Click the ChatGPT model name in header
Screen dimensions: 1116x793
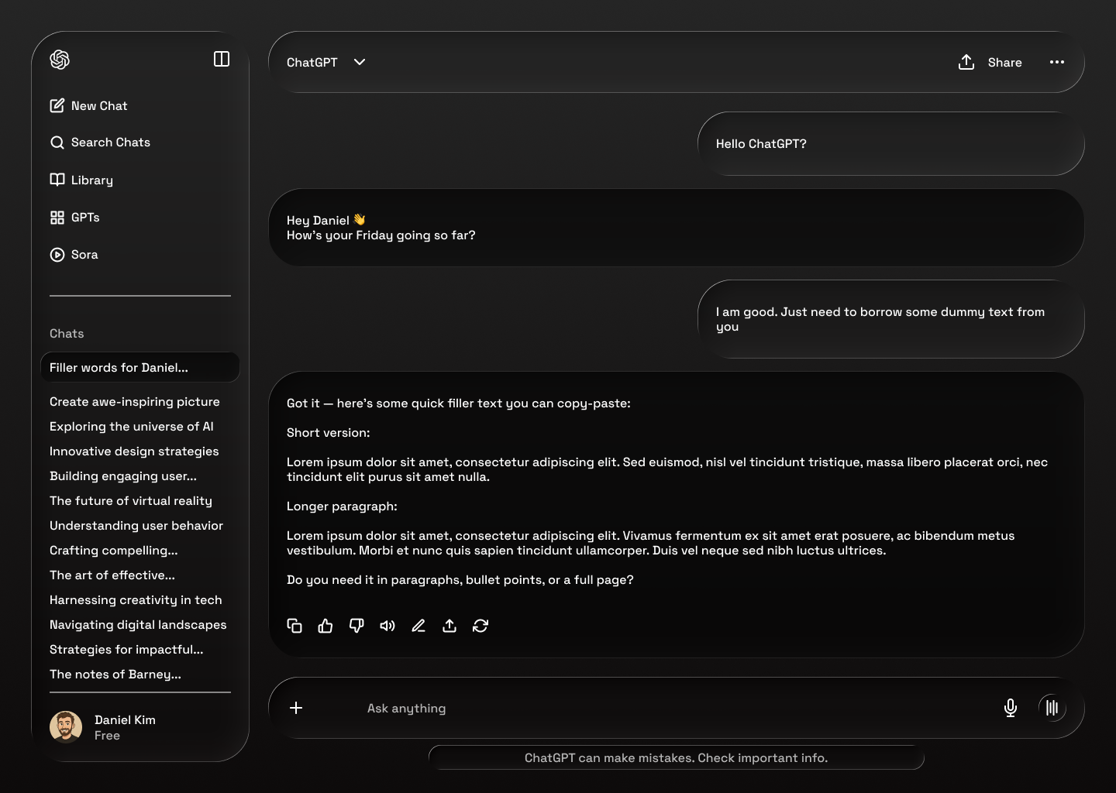[x=312, y=63]
